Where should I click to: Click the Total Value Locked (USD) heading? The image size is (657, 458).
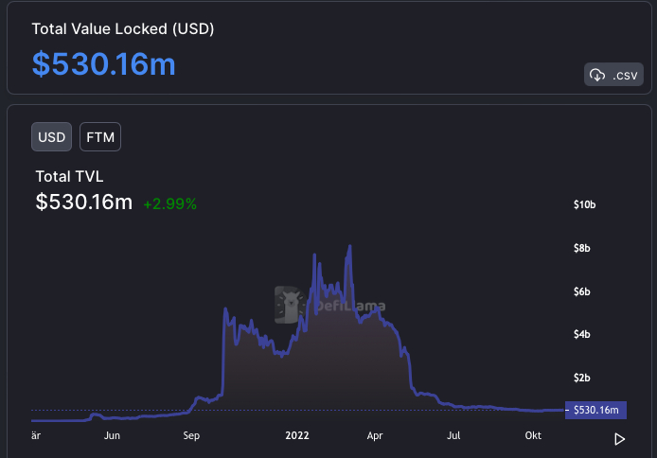123,28
